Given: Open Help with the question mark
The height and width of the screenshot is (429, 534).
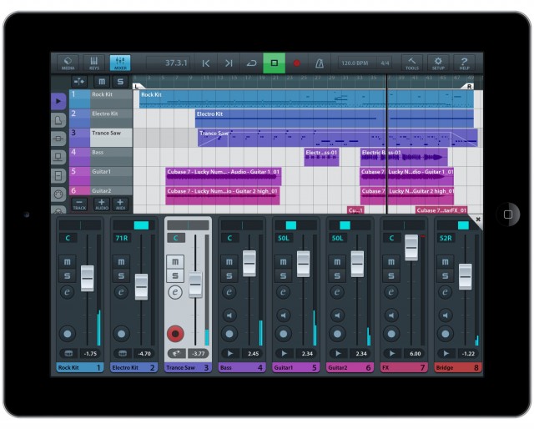Looking at the screenshot, I should pos(466,63).
